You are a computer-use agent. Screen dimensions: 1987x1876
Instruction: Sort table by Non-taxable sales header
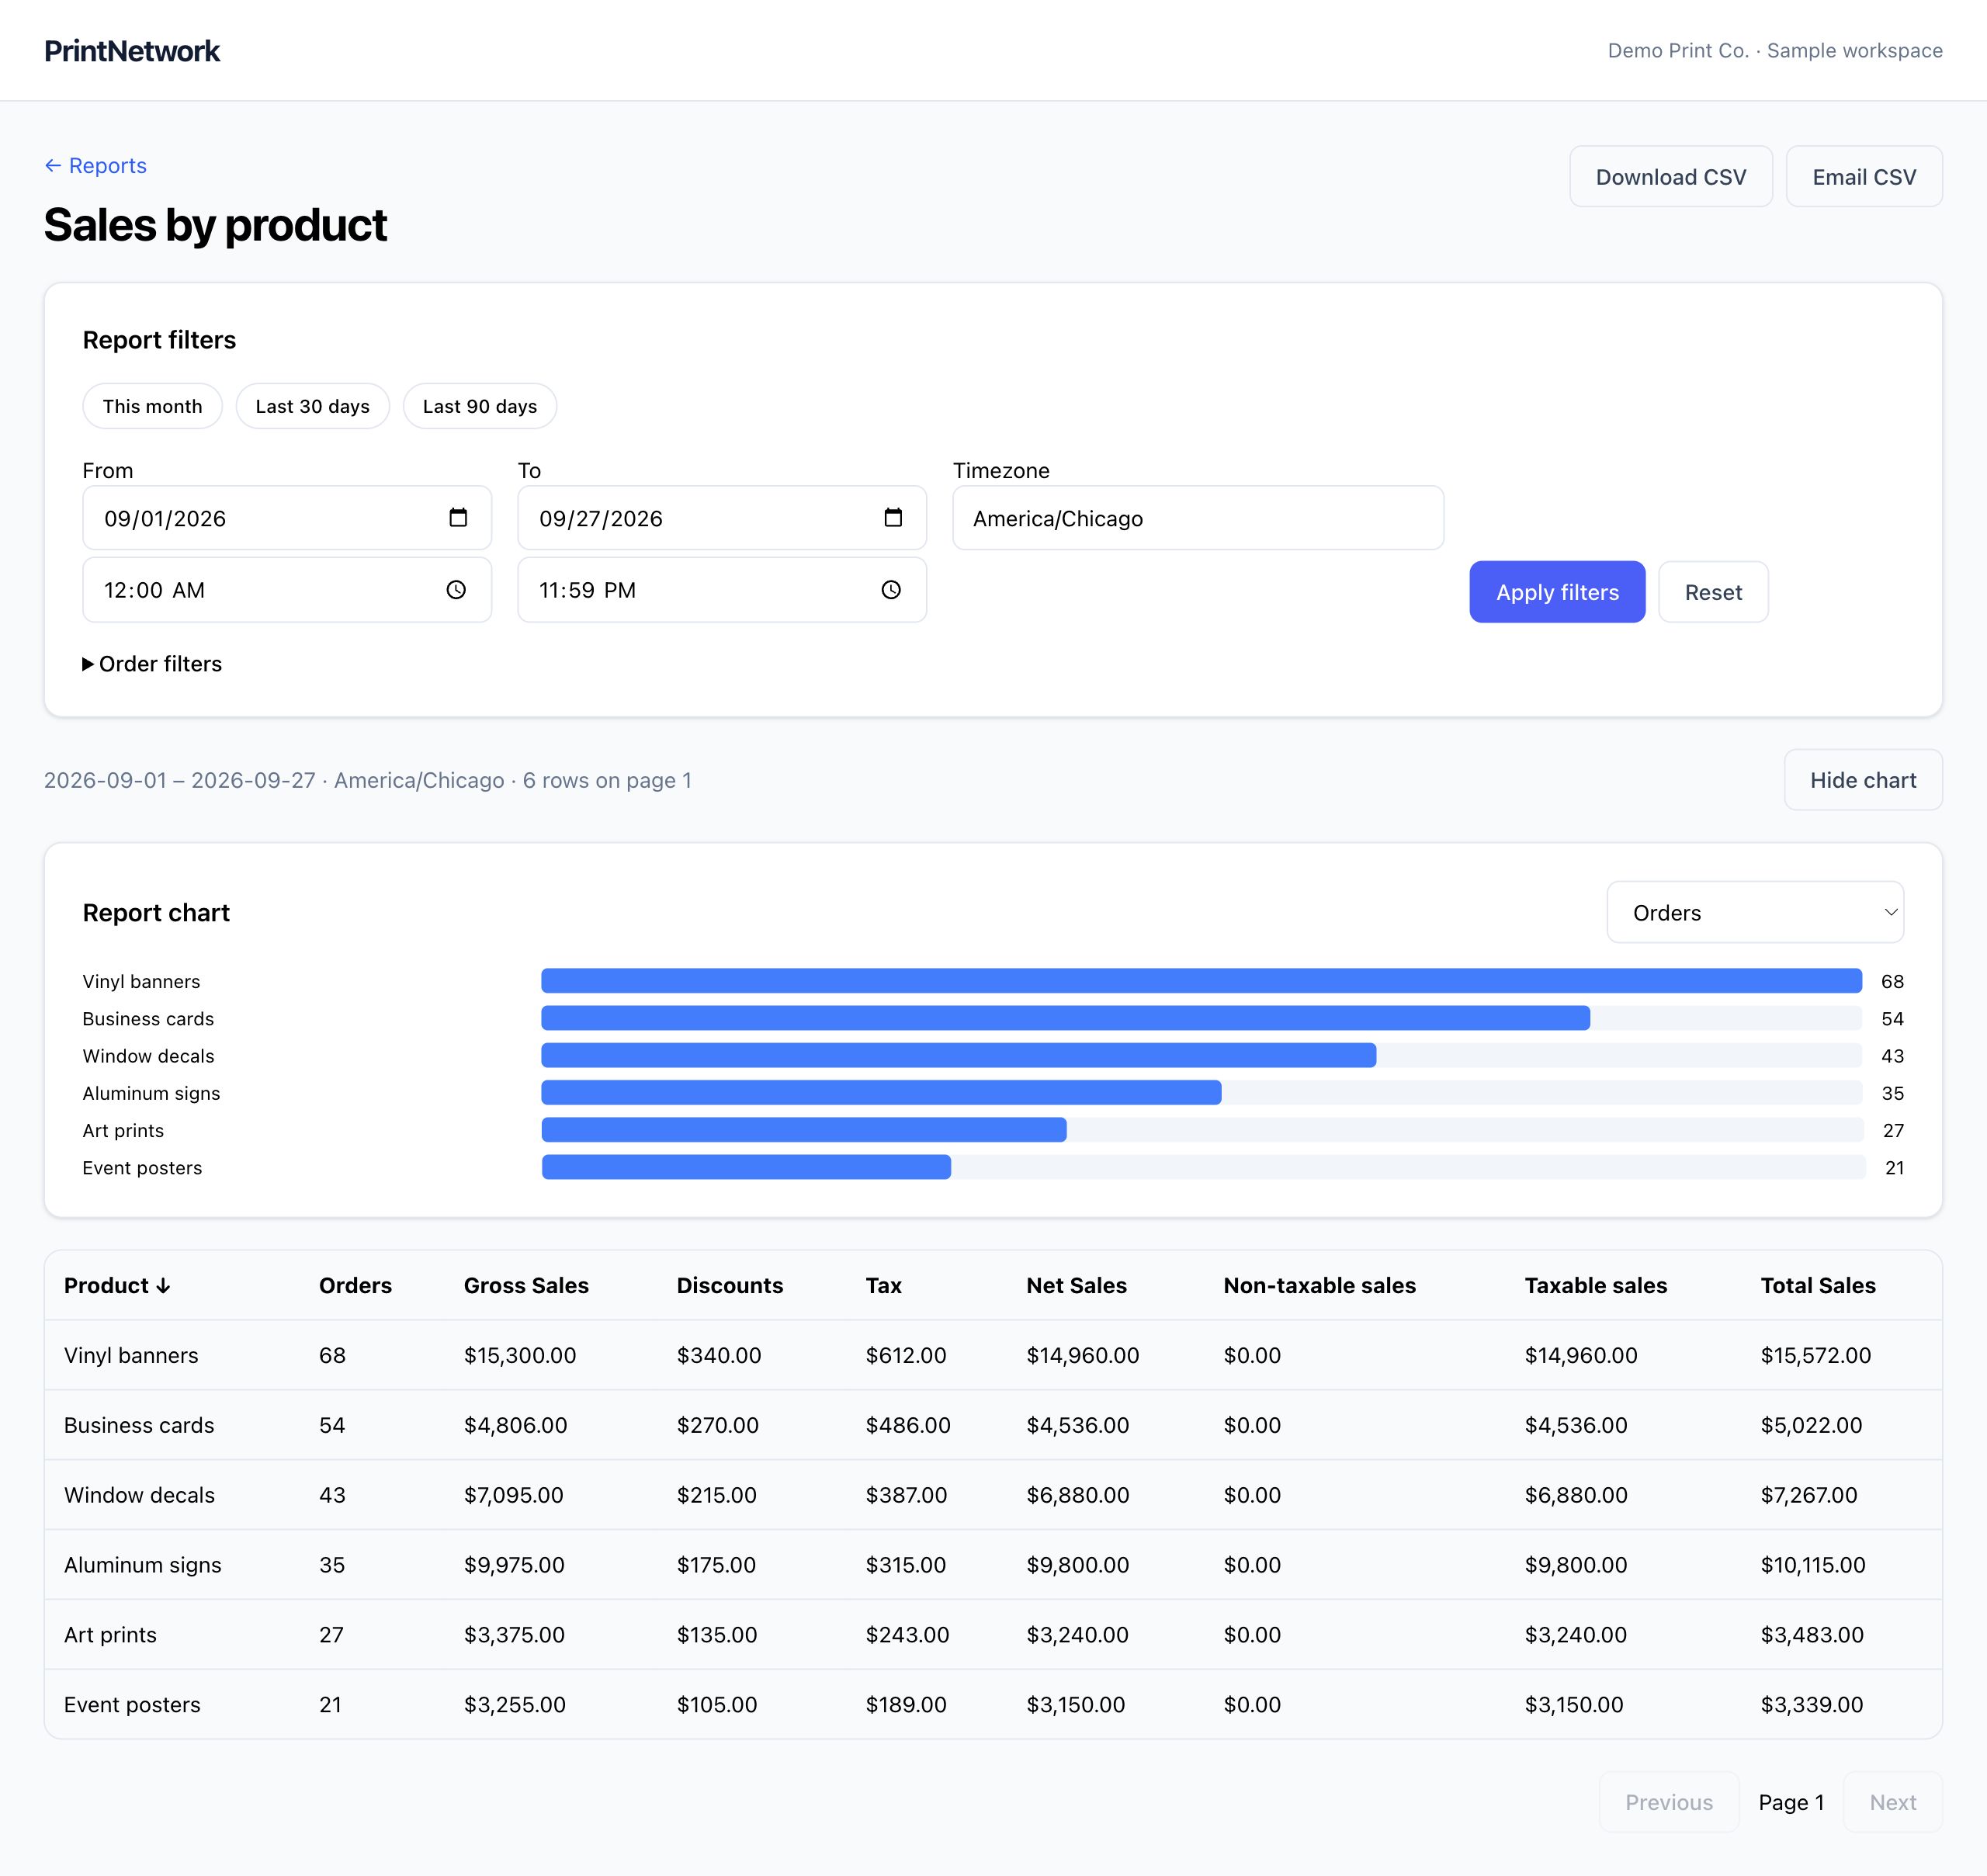pyautogui.click(x=1320, y=1286)
